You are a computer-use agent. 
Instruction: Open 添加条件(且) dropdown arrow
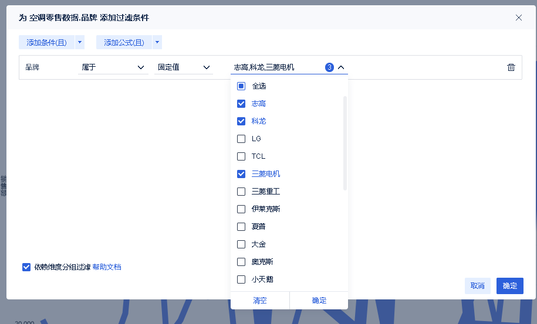pyautogui.click(x=80, y=42)
